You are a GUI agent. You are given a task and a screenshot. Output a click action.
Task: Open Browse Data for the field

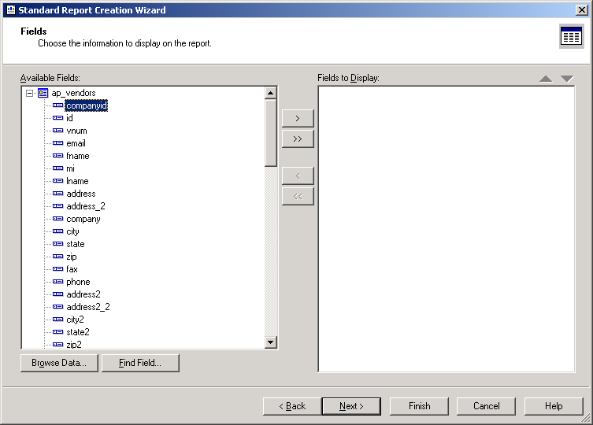pyautogui.click(x=59, y=363)
